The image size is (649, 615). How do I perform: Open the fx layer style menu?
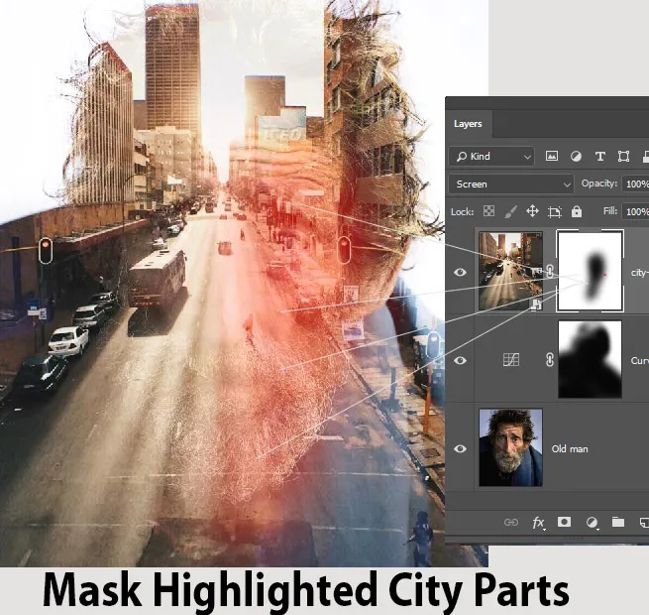coord(538,523)
